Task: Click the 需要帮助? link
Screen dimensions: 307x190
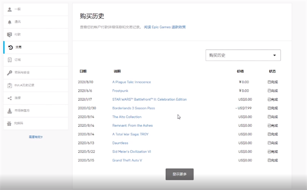Action: pyautogui.click(x=36, y=137)
